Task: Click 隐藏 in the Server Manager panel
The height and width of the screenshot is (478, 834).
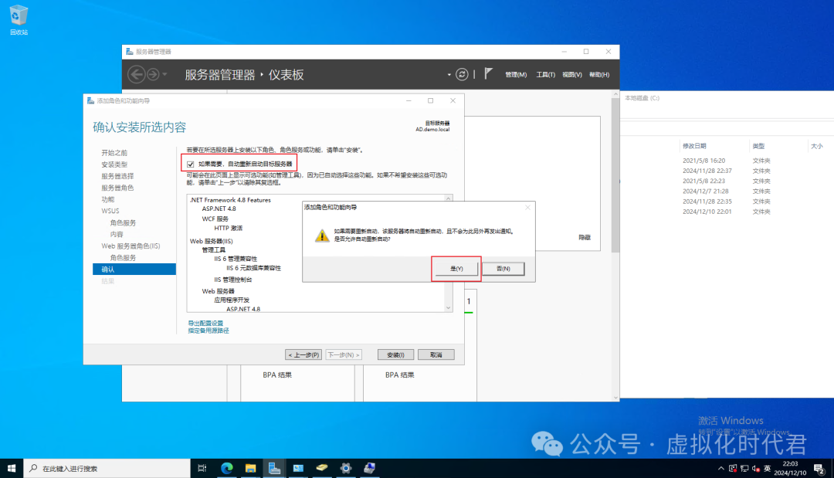Action: pyautogui.click(x=585, y=237)
